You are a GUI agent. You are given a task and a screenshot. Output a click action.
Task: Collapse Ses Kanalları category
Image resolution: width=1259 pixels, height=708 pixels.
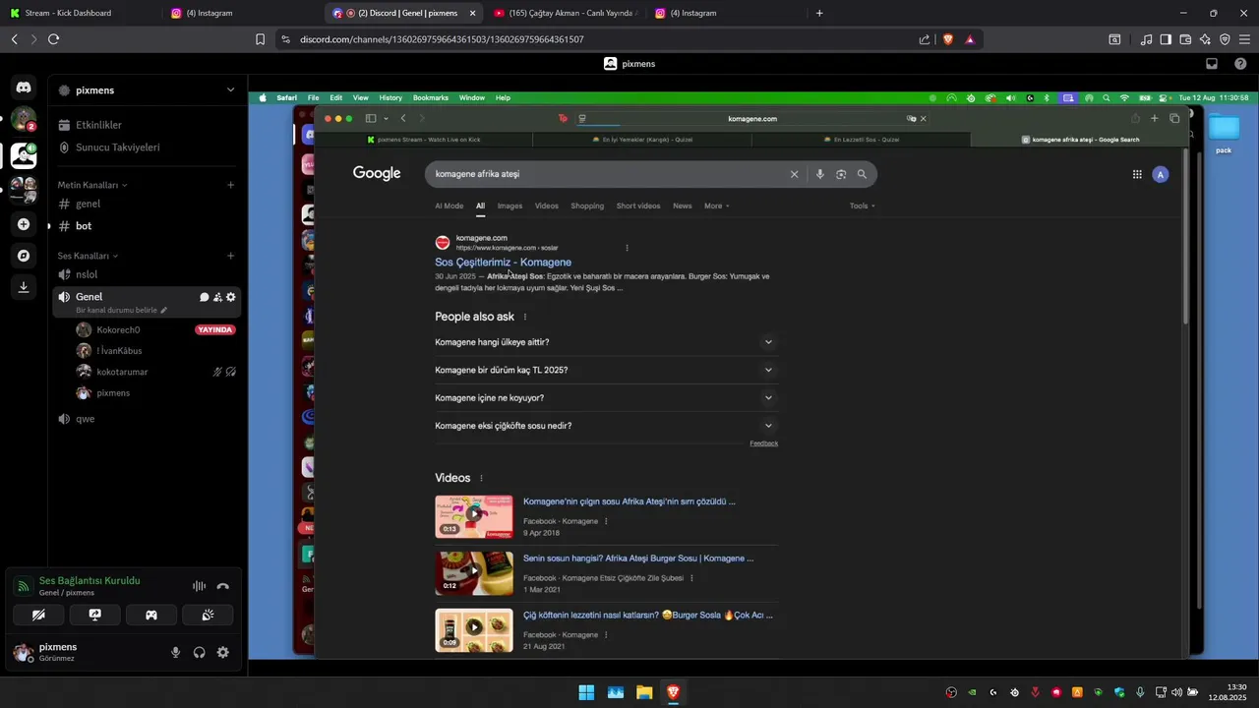pyautogui.click(x=87, y=256)
